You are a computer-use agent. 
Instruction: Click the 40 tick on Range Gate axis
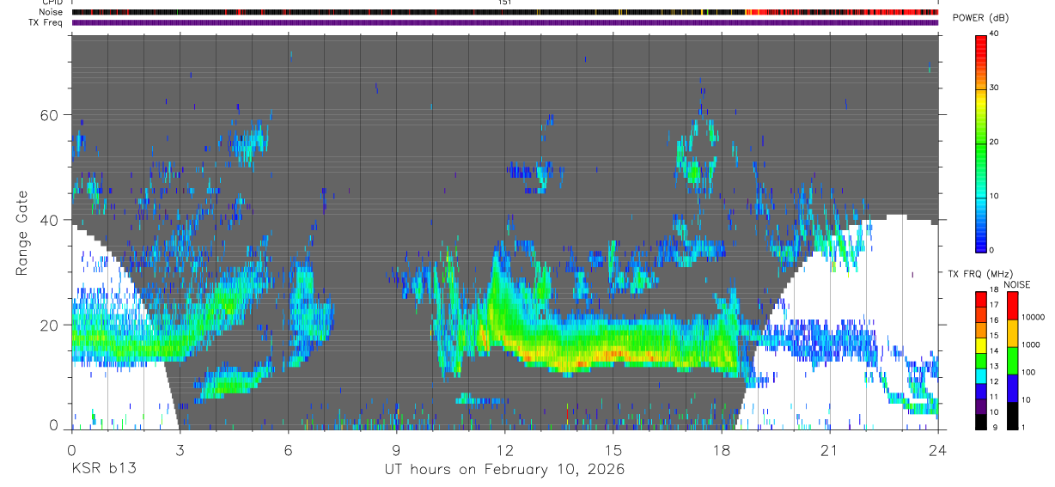[51, 220]
